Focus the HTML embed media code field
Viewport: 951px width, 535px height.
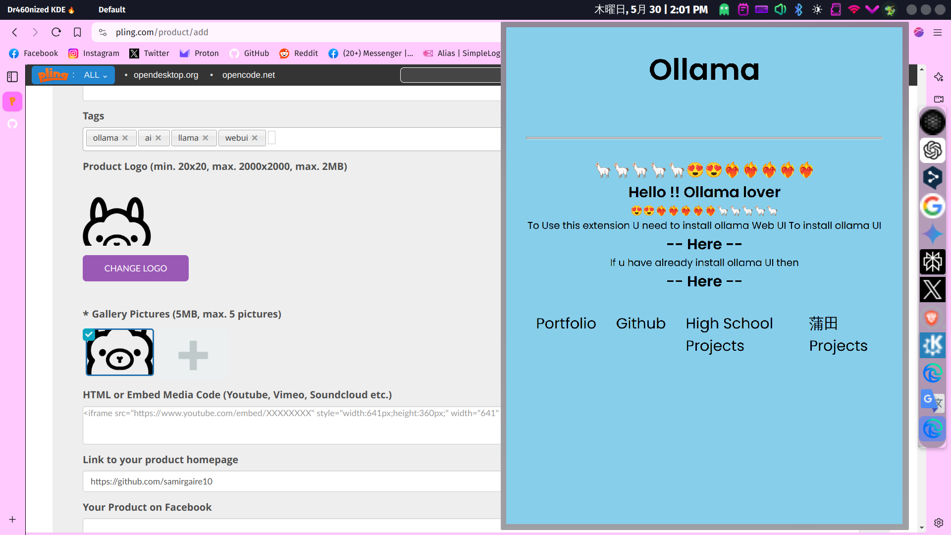click(292, 425)
